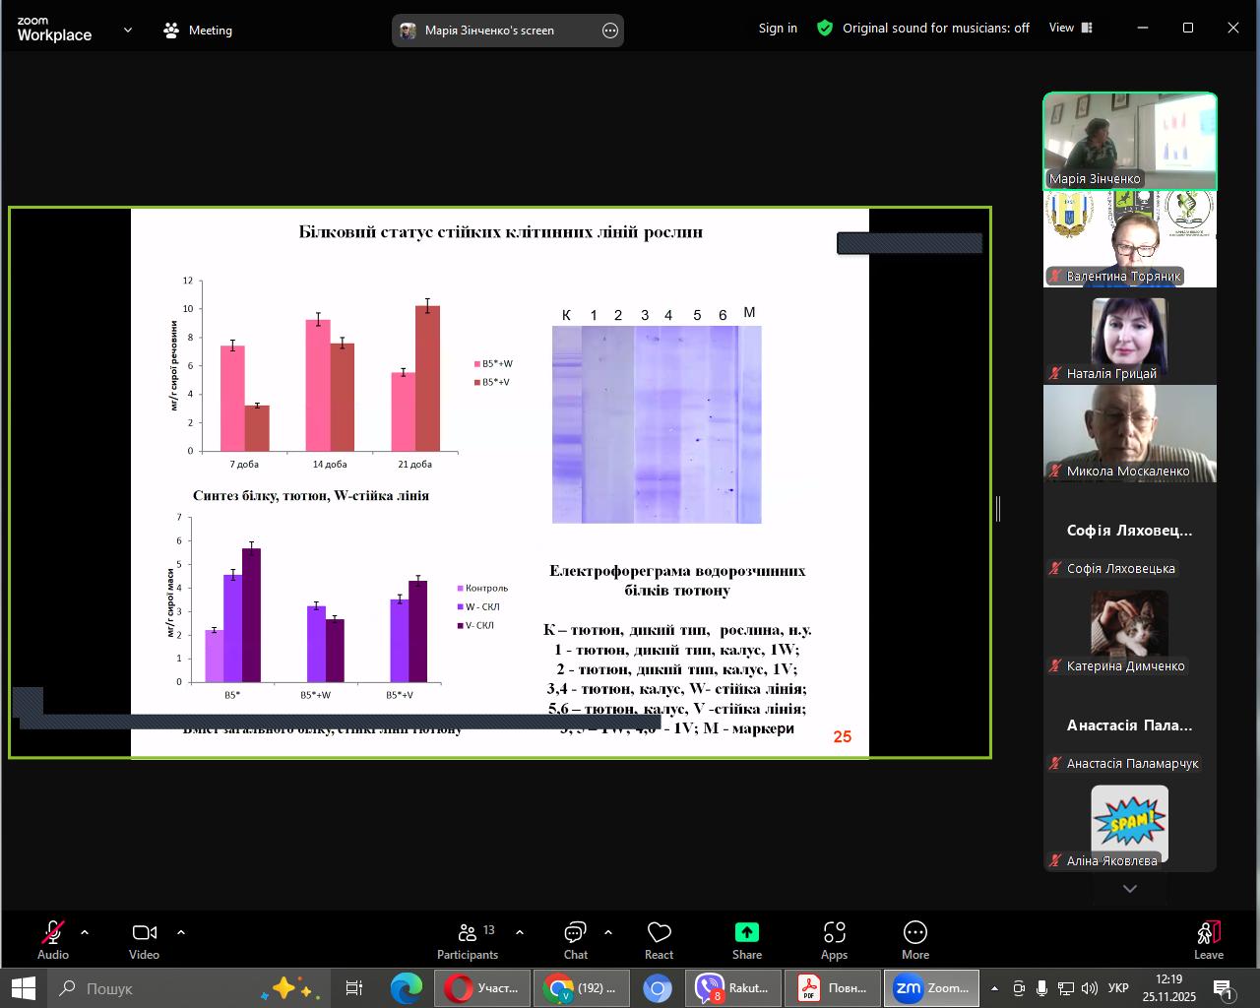Click the panel resize divider handle
Screen dimensions: 1260x1008
[x=998, y=509]
